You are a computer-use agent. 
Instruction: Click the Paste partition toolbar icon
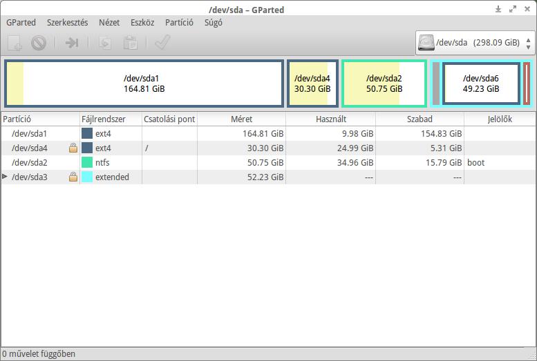(x=131, y=43)
